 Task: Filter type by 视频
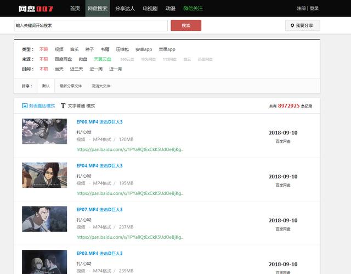(x=59, y=49)
